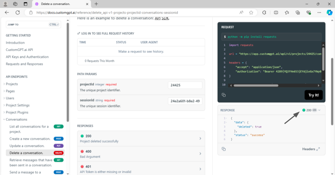Click the SDK example link
This screenshot has width=335, height=175.
(165, 18)
